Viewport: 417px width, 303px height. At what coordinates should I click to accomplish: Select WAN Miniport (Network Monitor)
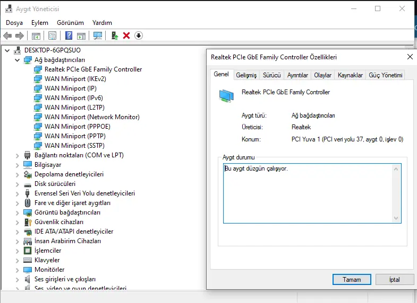pyautogui.click(x=92, y=117)
